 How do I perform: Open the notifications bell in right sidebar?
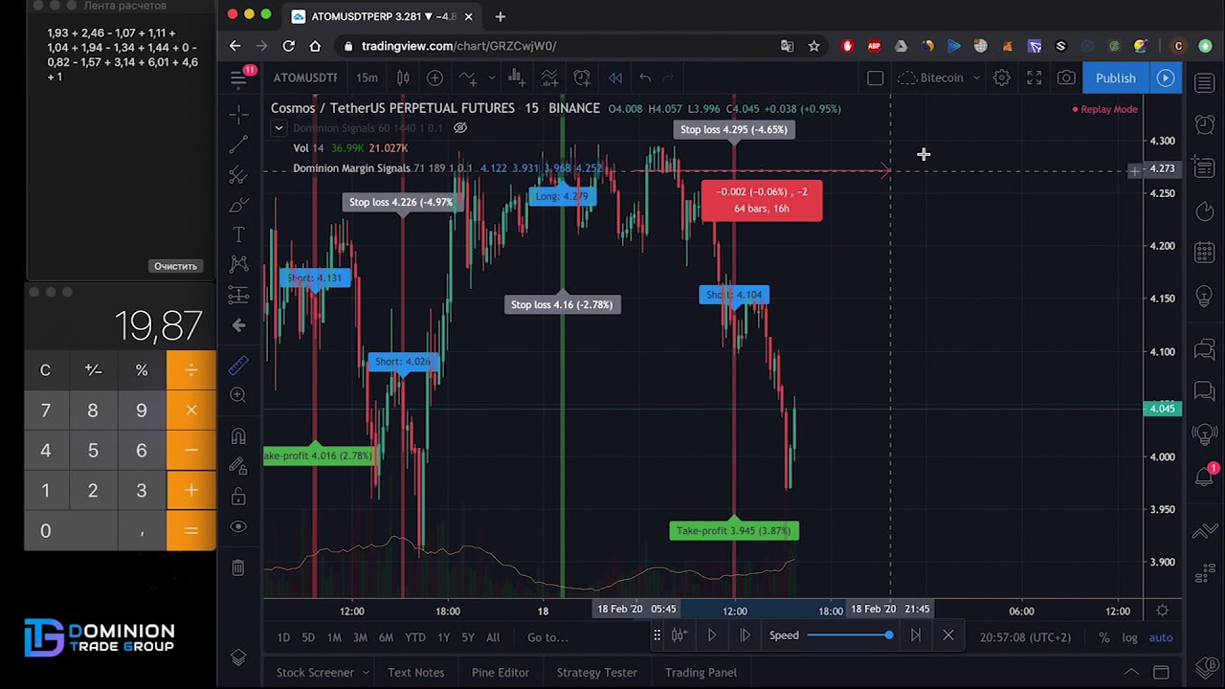[x=1205, y=476]
